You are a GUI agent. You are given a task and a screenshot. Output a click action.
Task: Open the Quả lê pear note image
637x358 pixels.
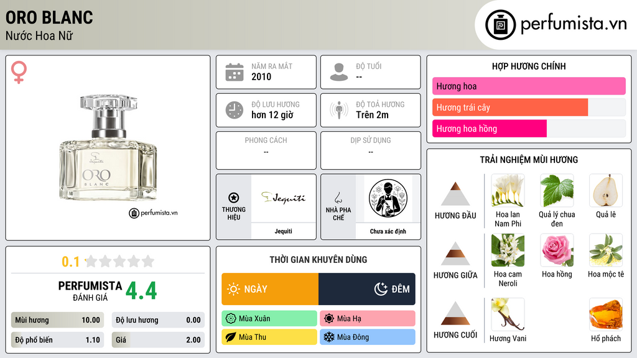606,191
